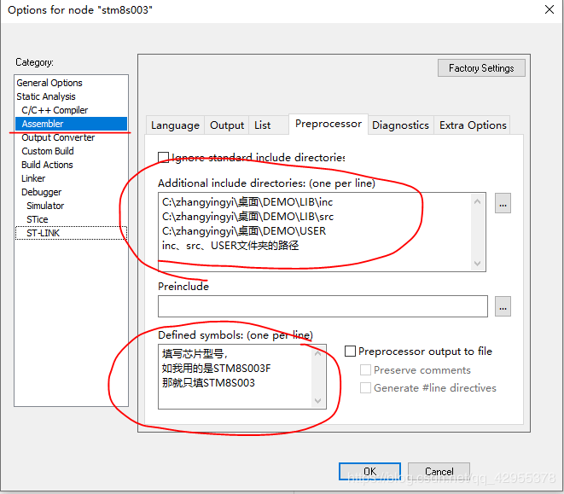Confirm with the OK button
564x494 pixels.
(369, 471)
